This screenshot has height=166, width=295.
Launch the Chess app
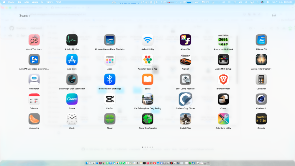pos(223,99)
